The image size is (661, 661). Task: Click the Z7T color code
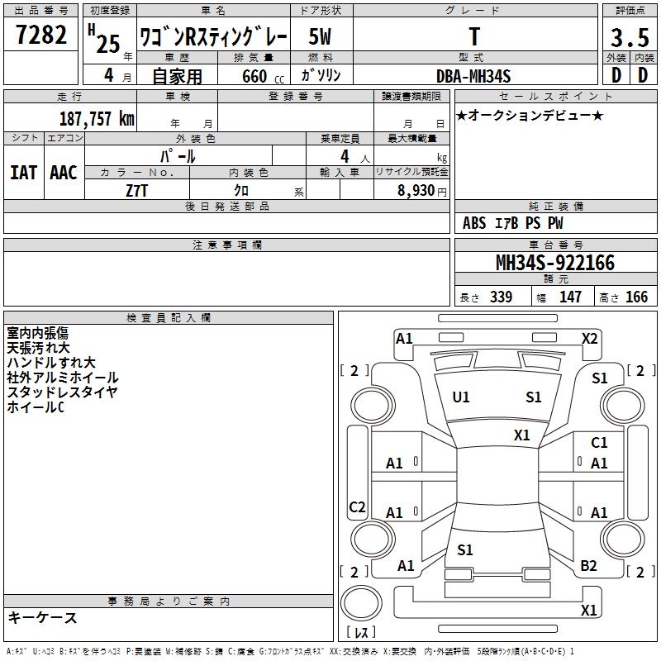(137, 189)
